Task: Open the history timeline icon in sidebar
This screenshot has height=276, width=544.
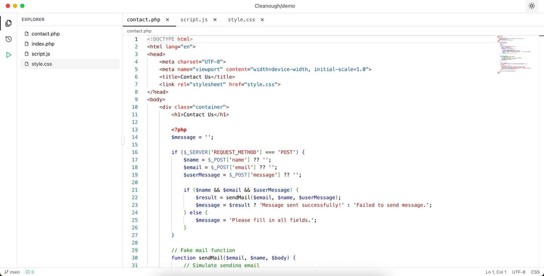Action: click(8, 39)
